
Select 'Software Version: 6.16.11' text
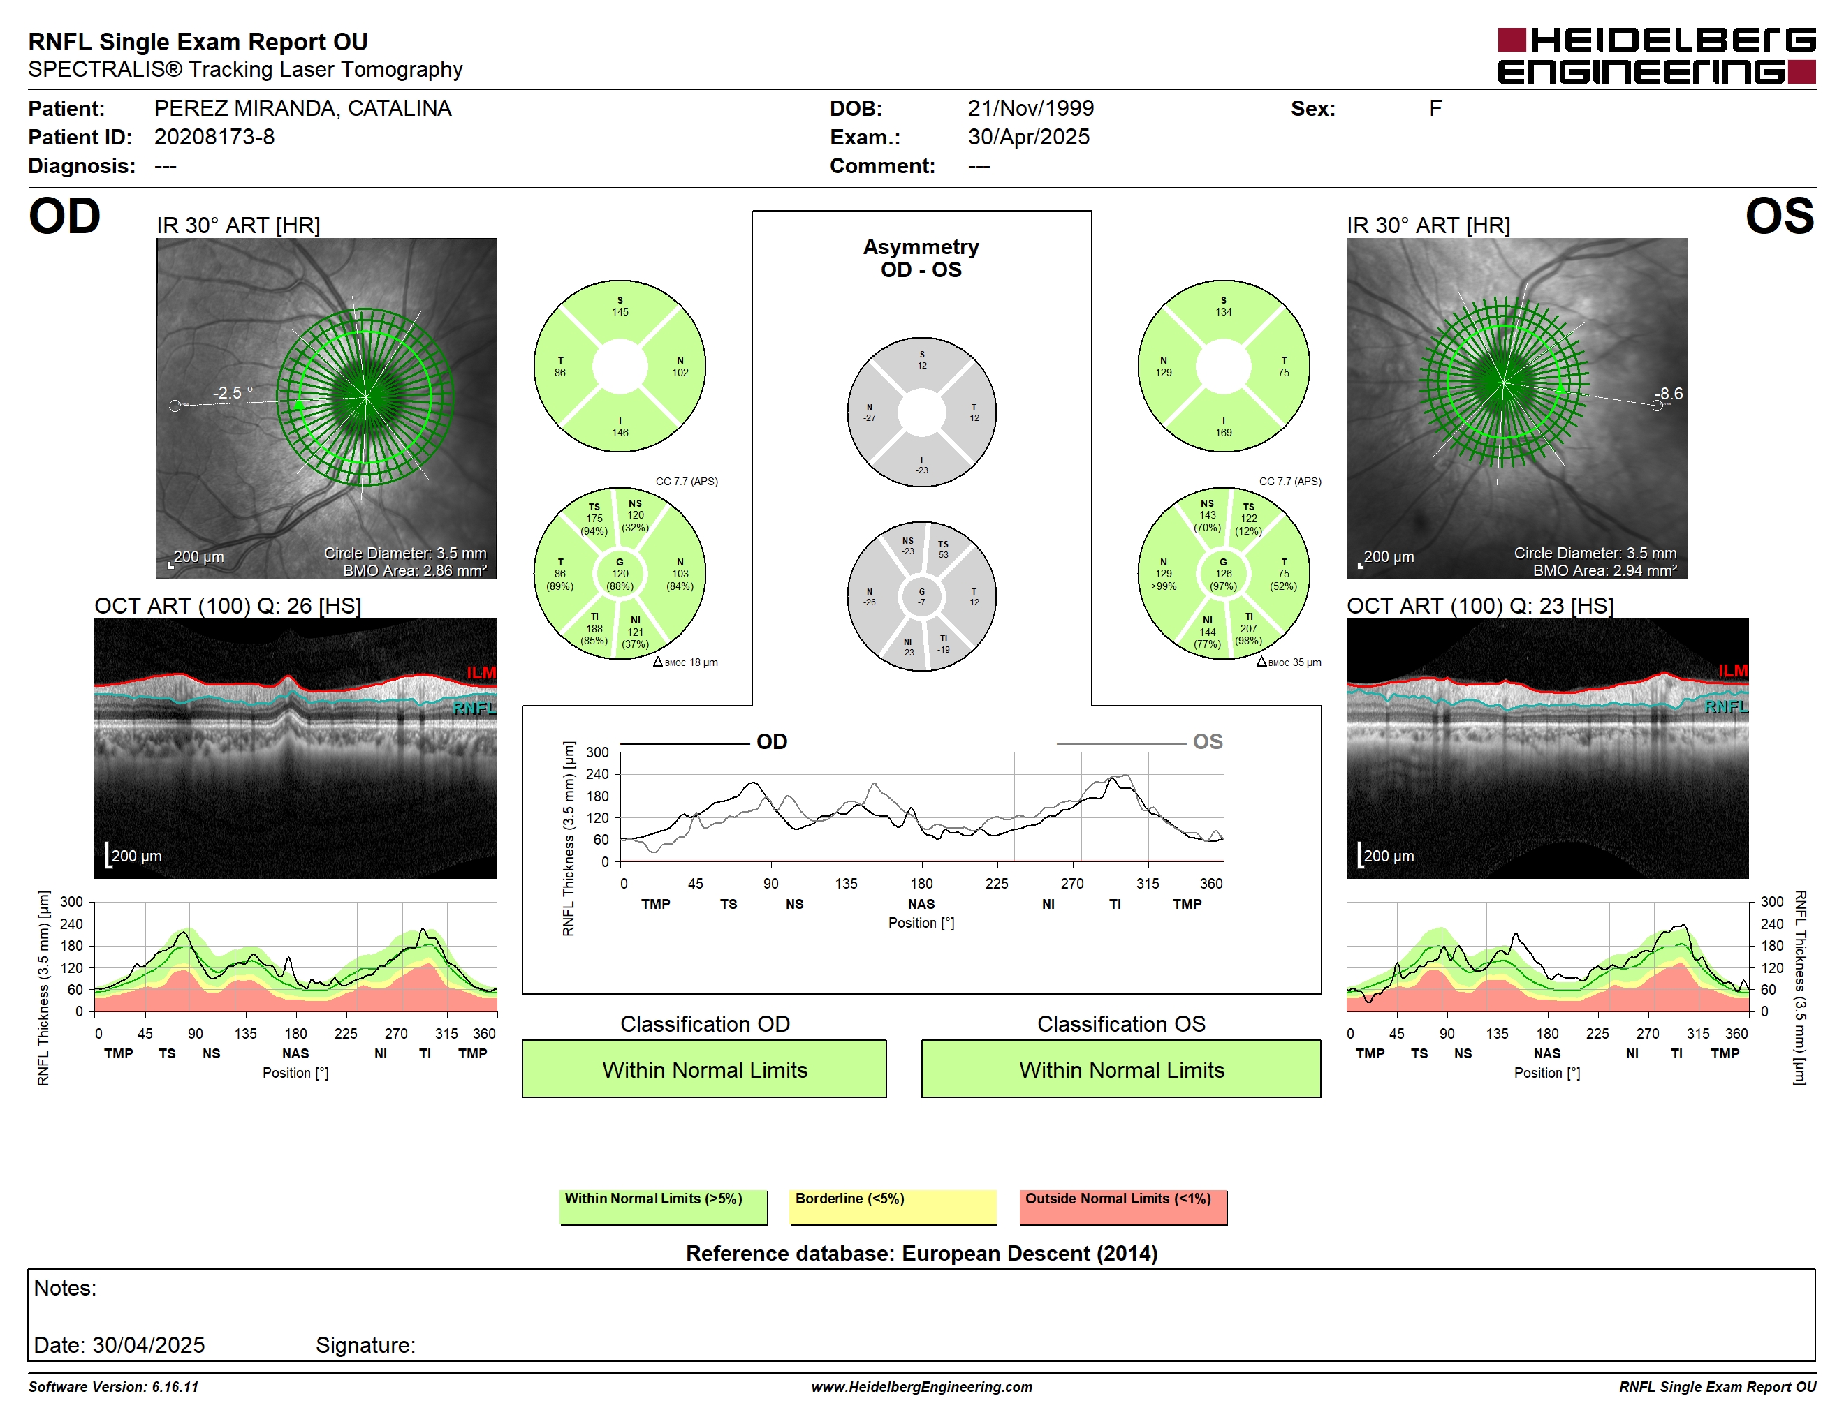click(113, 1387)
